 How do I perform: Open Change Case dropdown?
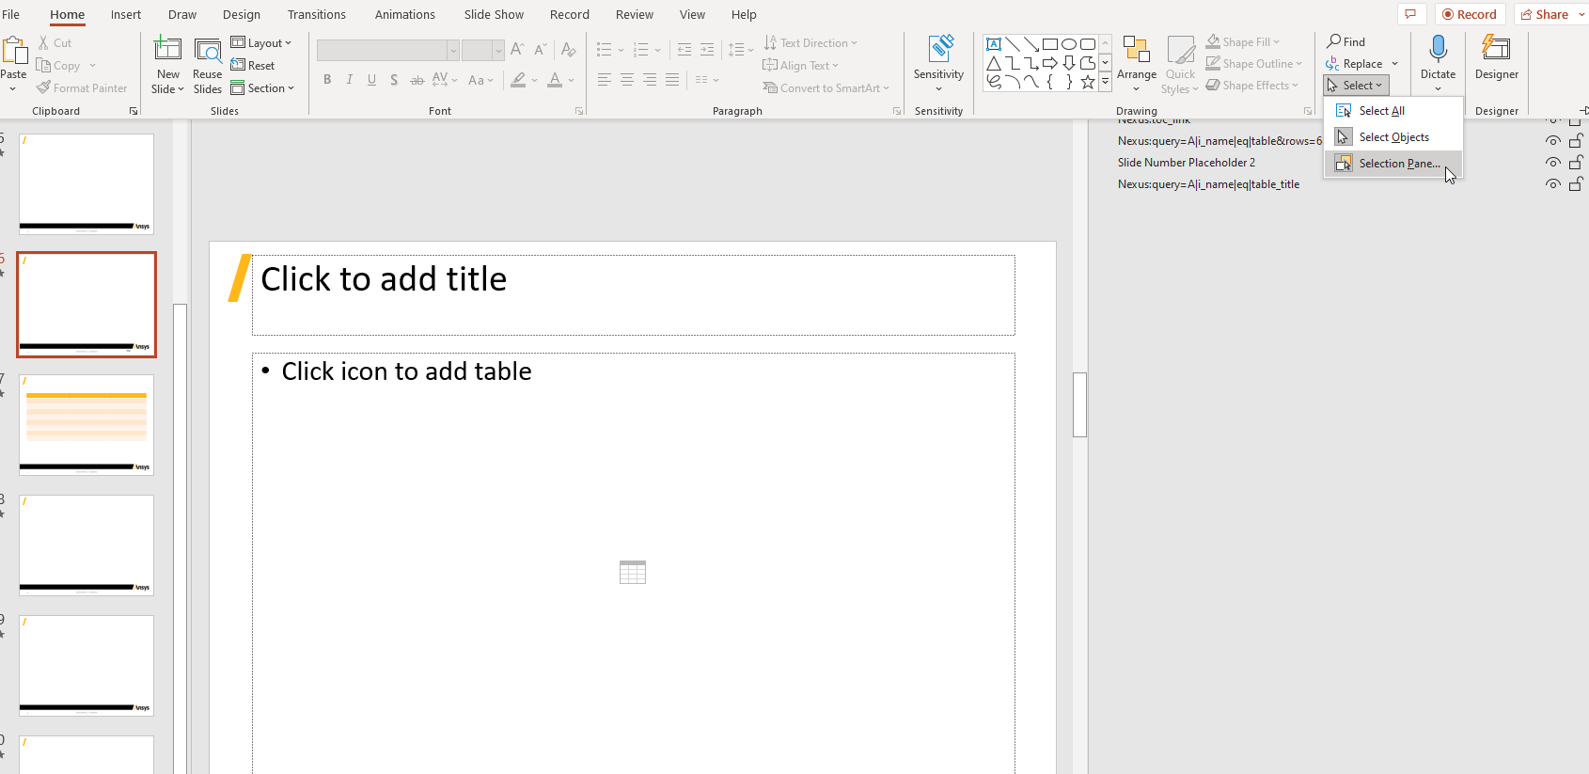(x=480, y=80)
